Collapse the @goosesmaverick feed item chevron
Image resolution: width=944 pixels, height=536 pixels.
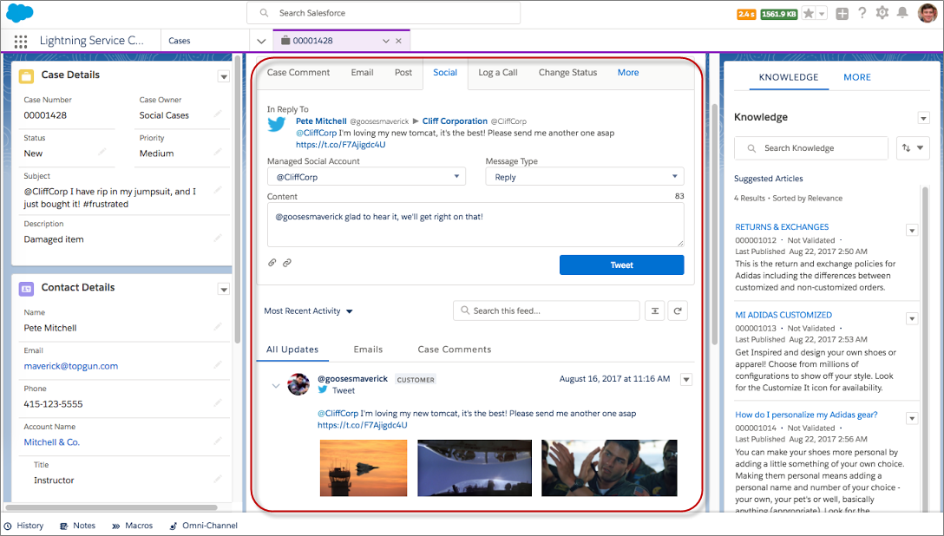[x=276, y=386]
